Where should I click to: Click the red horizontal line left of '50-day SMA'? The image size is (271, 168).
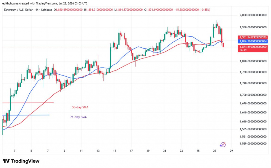[28, 103]
